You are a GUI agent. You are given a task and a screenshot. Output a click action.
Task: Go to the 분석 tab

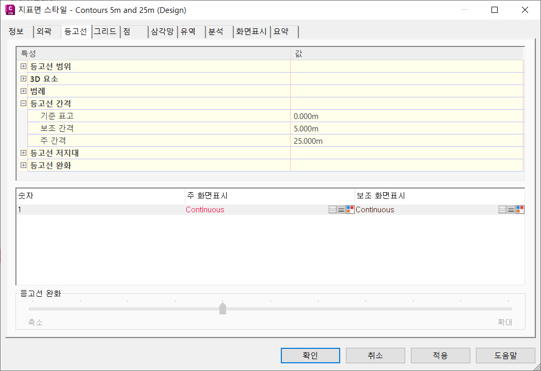216,32
